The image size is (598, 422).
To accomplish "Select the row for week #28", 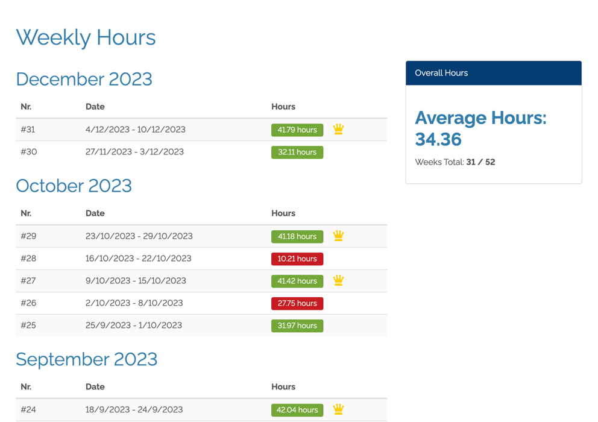I will tap(181, 259).
